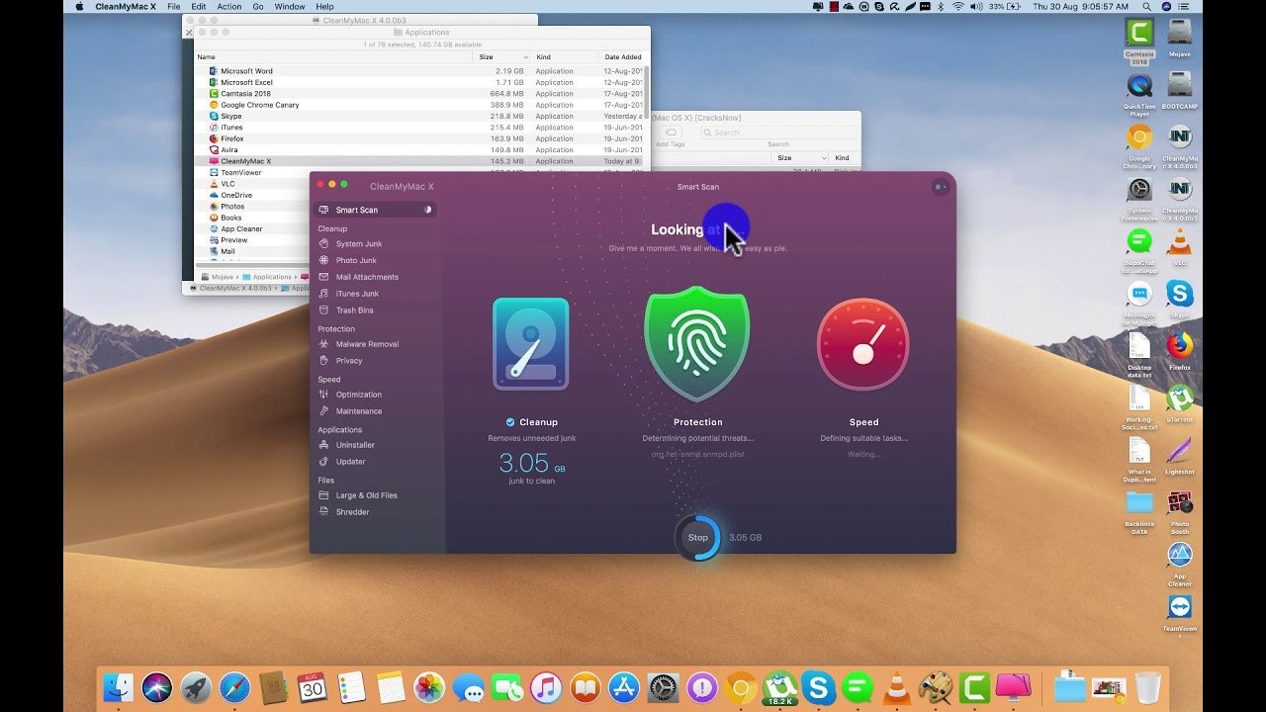Screen dimensions: 1266x712
Task: Uncheck the Cleanup checkbox
Action: point(510,422)
